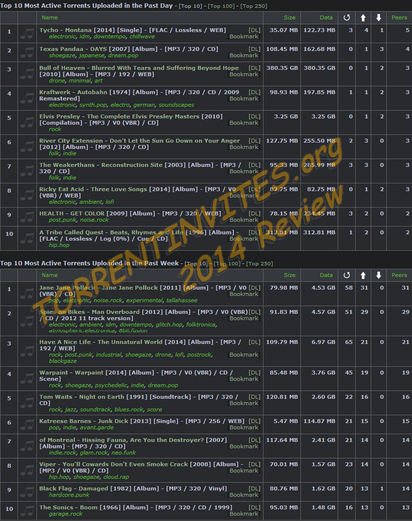Click the music note icon beside Elvis Presley Masters
Image resolution: width=412 pixels, height=521 pixels.
pos(27,122)
